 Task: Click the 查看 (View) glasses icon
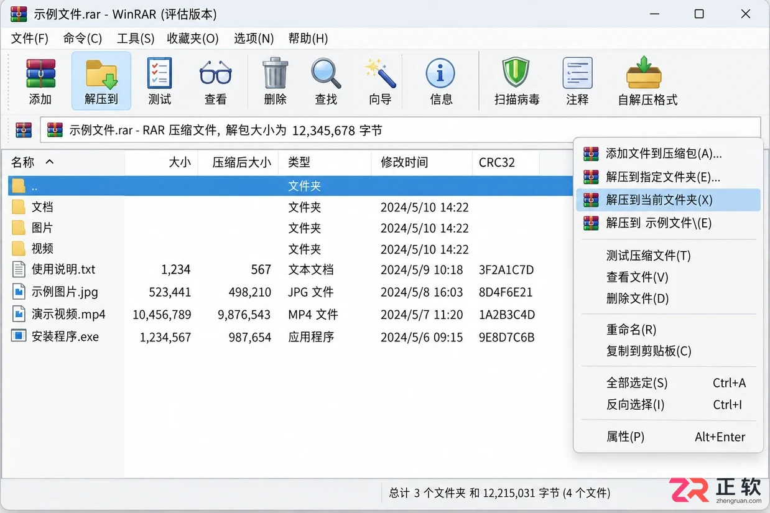point(215,73)
